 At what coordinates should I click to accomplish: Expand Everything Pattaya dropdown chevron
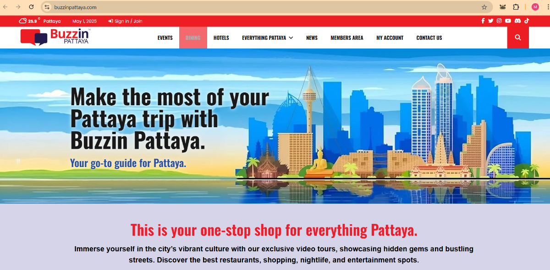[x=291, y=38]
